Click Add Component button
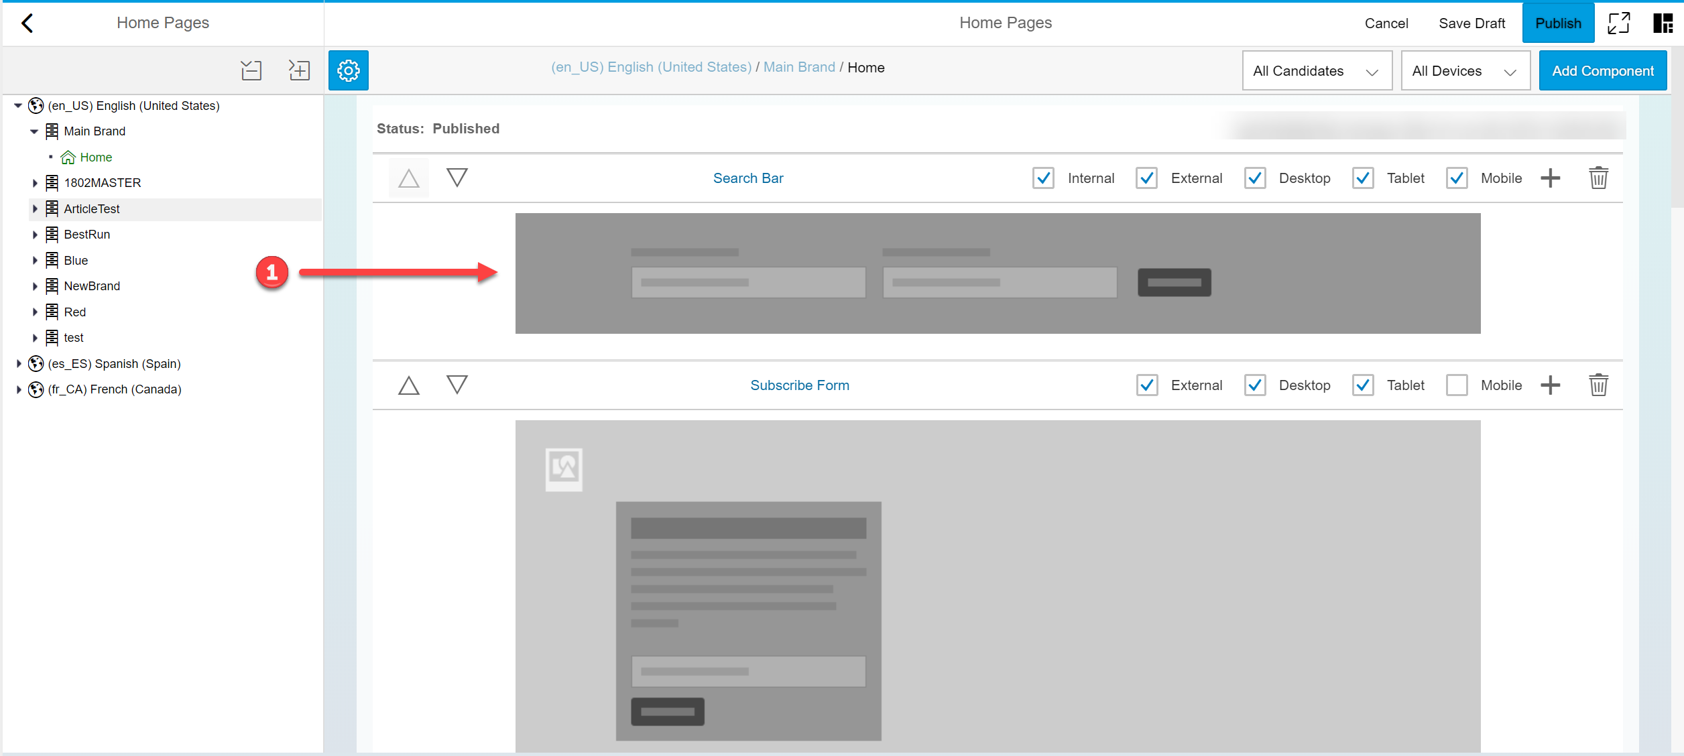Image resolution: width=1684 pixels, height=756 pixels. point(1603,70)
